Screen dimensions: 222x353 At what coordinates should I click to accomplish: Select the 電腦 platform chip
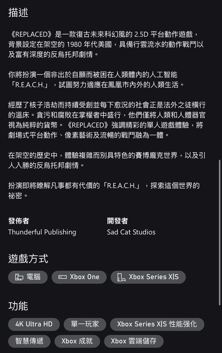click(x=28, y=277)
